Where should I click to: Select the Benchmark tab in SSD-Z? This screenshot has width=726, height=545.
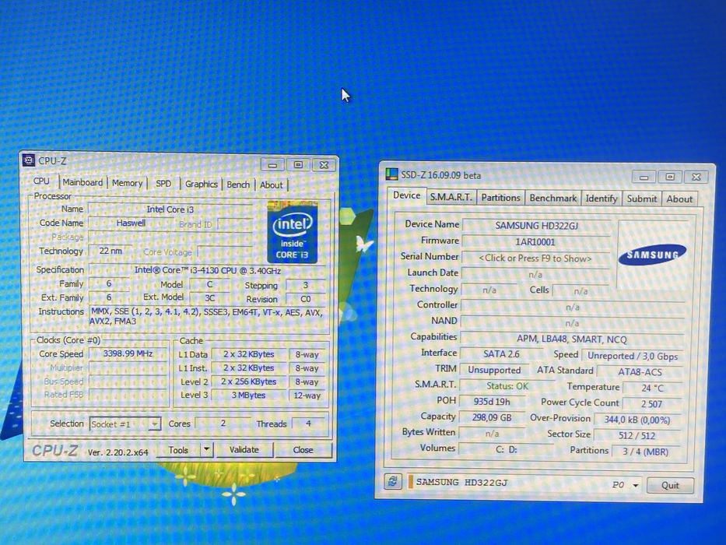pyautogui.click(x=552, y=198)
